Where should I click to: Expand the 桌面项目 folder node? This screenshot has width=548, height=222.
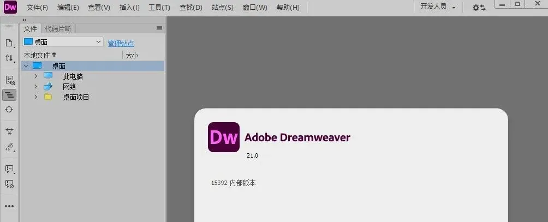(35, 97)
